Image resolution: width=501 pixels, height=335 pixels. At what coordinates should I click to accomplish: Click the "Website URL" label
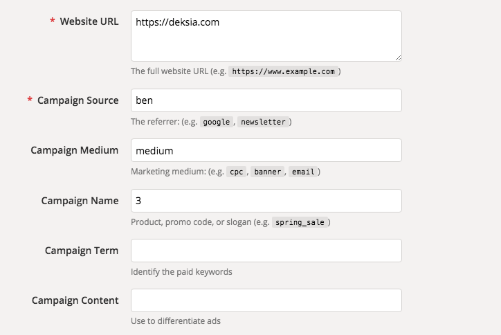point(89,21)
